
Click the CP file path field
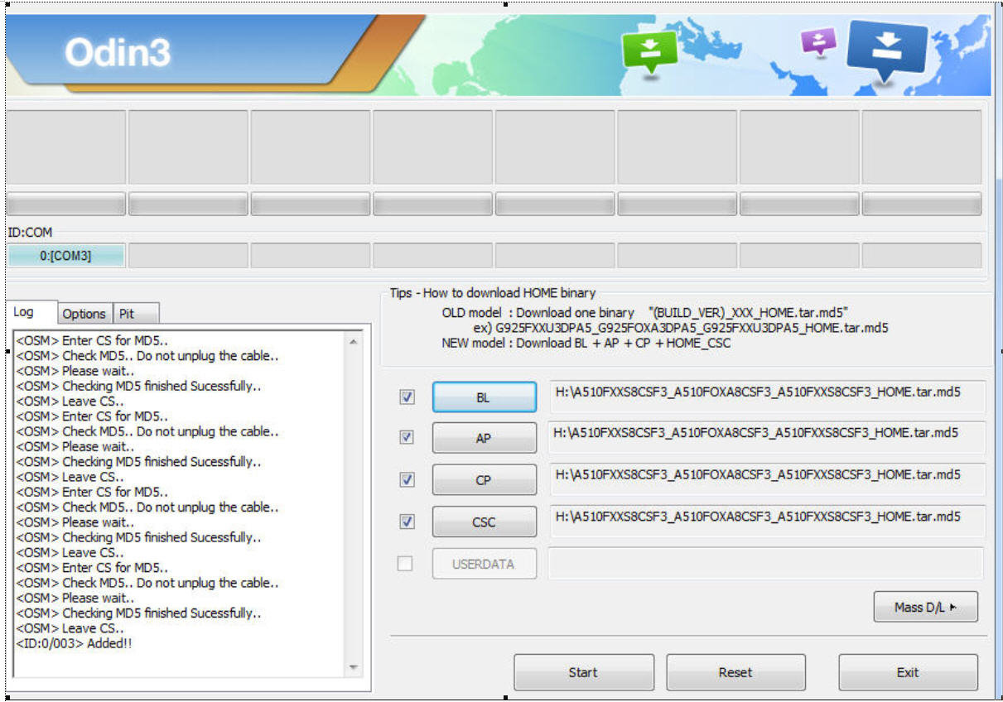click(767, 479)
